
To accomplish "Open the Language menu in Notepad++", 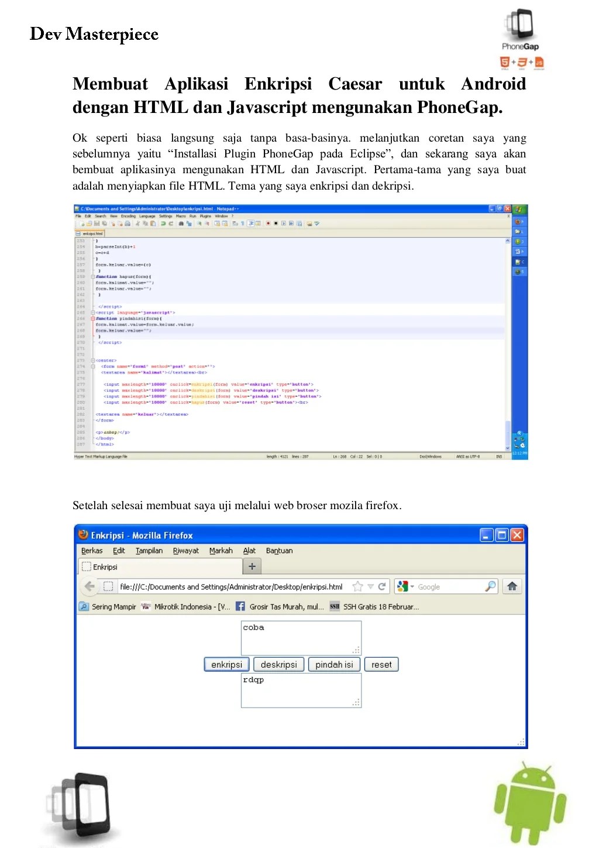I will click(147, 216).
